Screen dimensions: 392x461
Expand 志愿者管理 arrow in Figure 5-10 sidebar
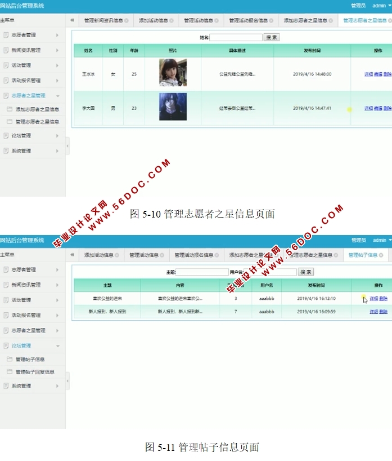tap(57, 35)
